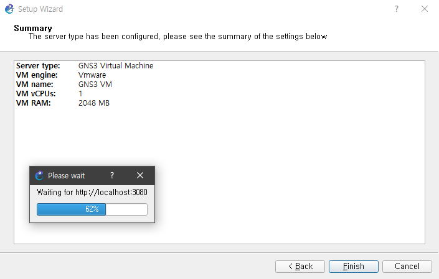Viewport: 439px width, 279px height.
Task: Click the GNS3 icon in Please wait dialog
Action: point(39,175)
